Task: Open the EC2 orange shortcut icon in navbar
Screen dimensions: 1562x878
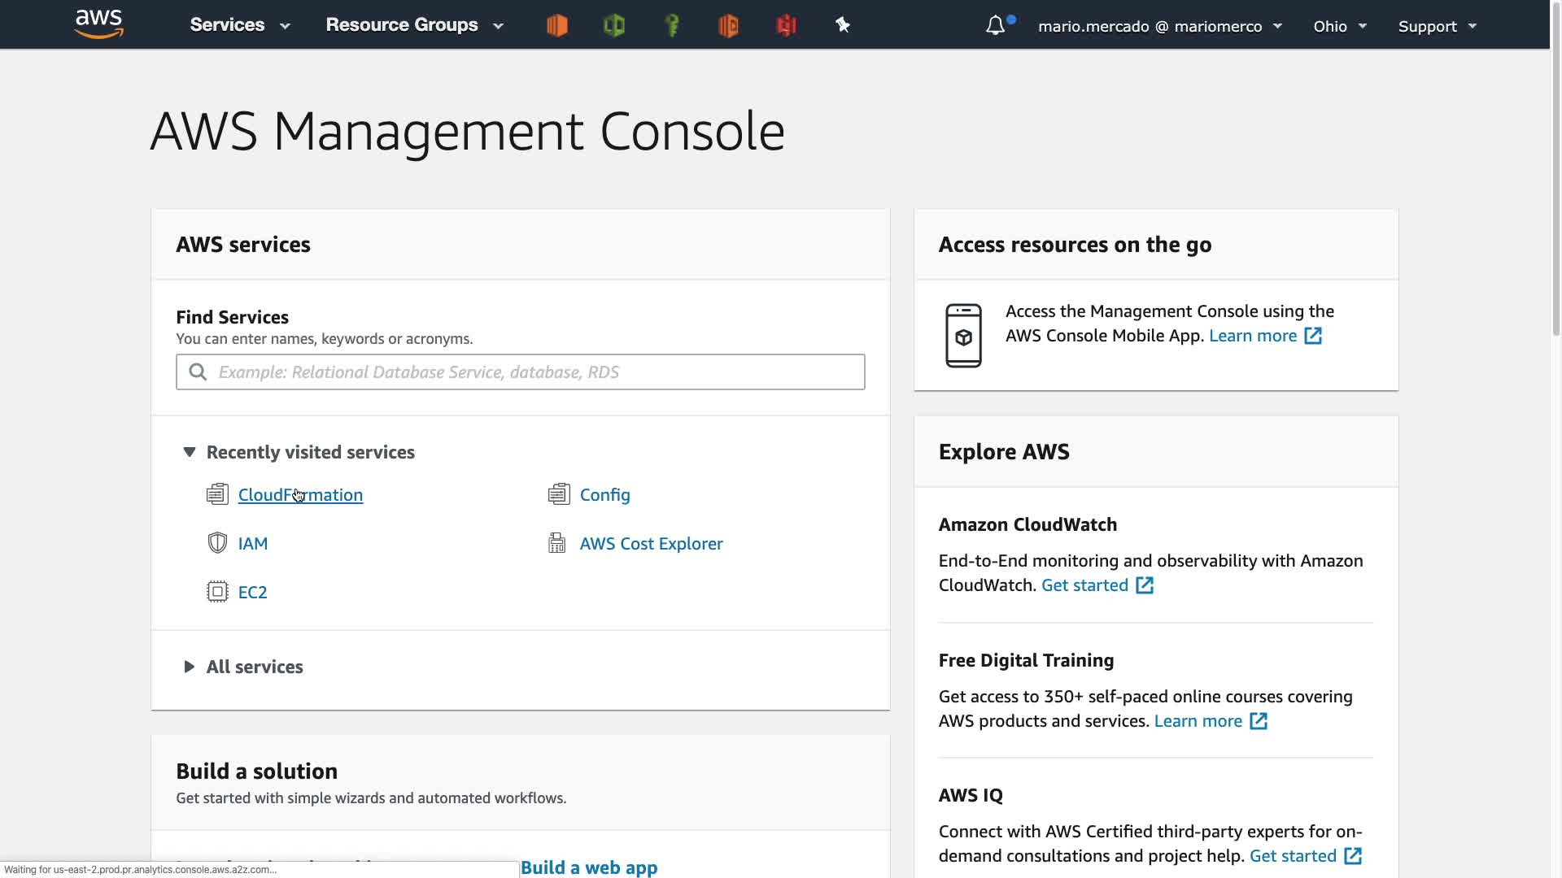Action: (557, 25)
